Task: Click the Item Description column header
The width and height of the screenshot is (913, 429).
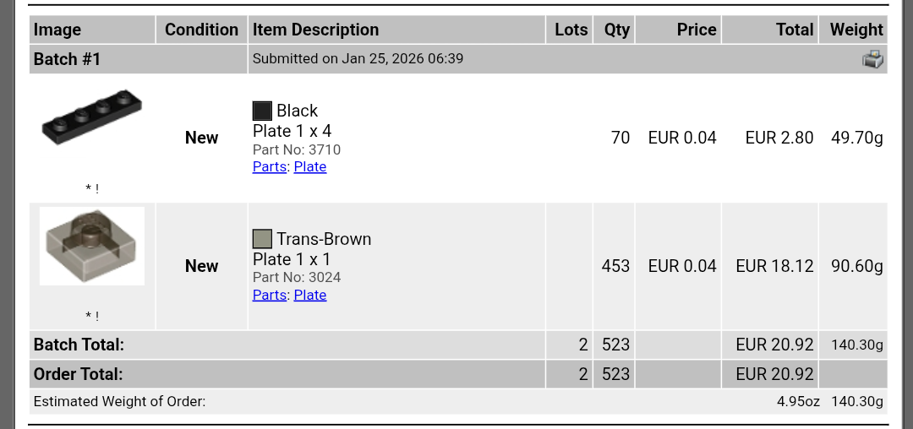Action: [316, 30]
